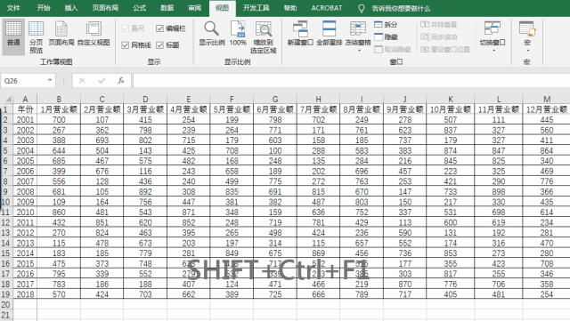Open the Name Box dropdown arrow
Image resolution: width=570 pixels, height=321 pixels.
[x=50, y=80]
